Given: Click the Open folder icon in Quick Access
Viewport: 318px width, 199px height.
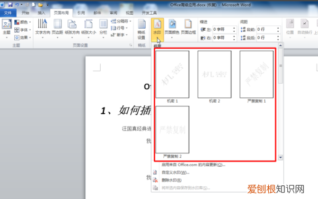Looking at the screenshot, I should coord(40,4).
